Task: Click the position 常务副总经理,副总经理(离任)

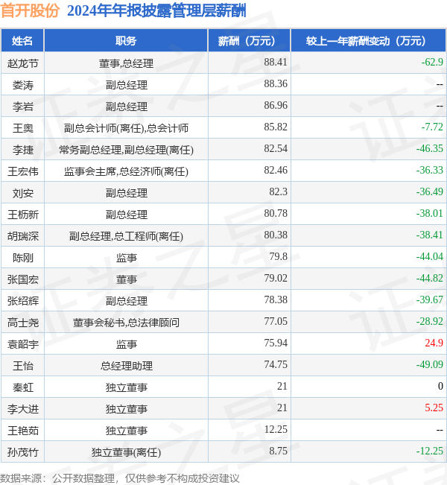Action: click(126, 150)
